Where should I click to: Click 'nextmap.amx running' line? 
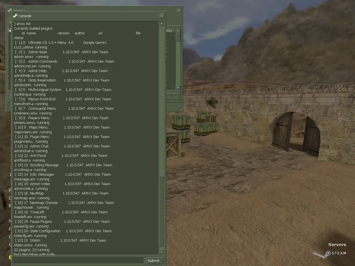(x=32, y=198)
